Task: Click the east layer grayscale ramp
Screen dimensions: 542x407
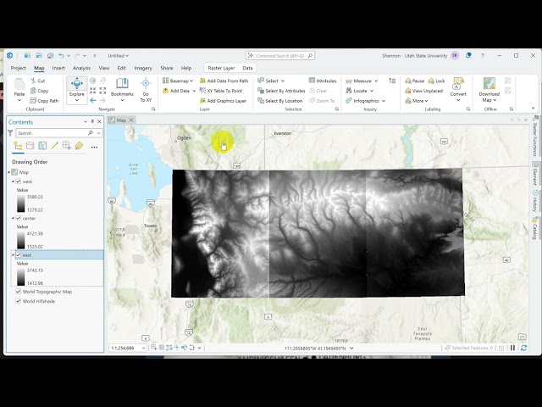Action: click(20, 277)
